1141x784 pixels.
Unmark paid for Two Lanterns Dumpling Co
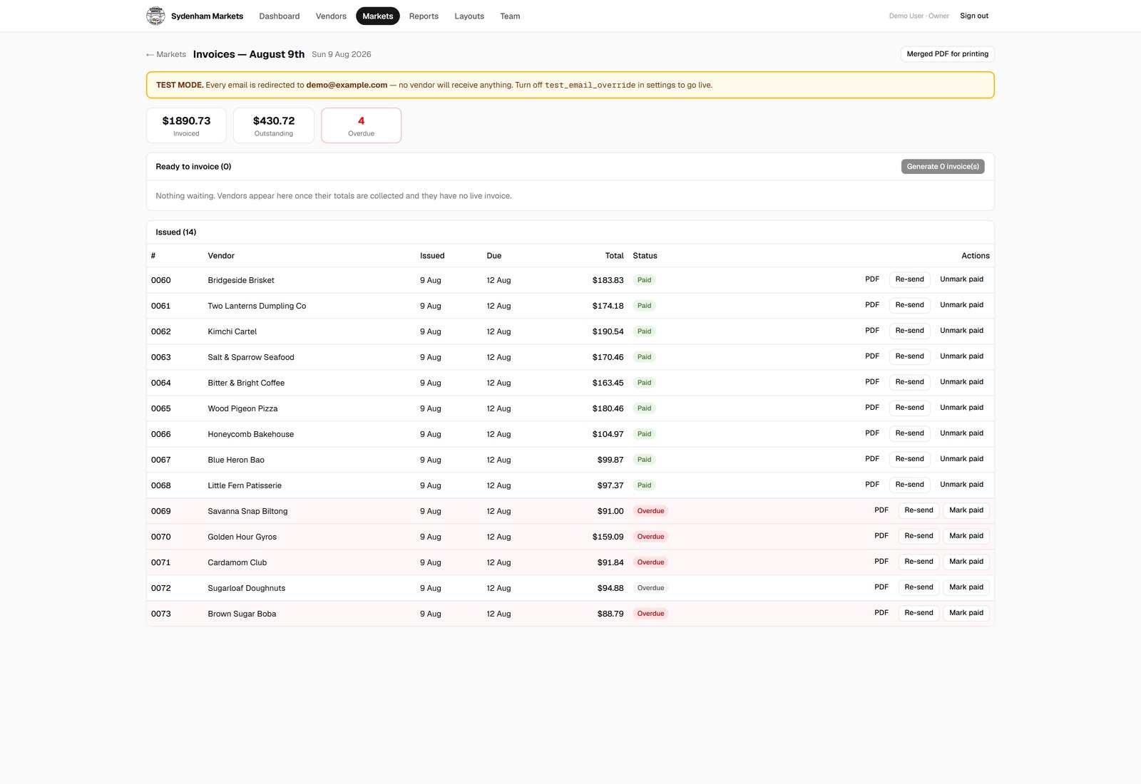point(961,305)
